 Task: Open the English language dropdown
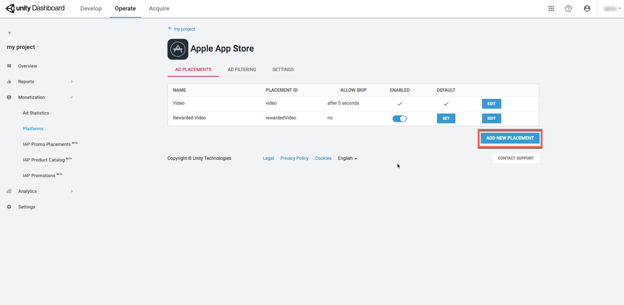pos(348,158)
